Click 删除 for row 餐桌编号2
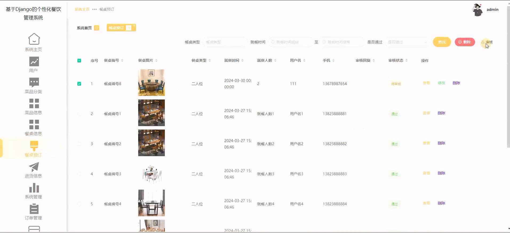The image size is (510, 233). click(x=441, y=143)
